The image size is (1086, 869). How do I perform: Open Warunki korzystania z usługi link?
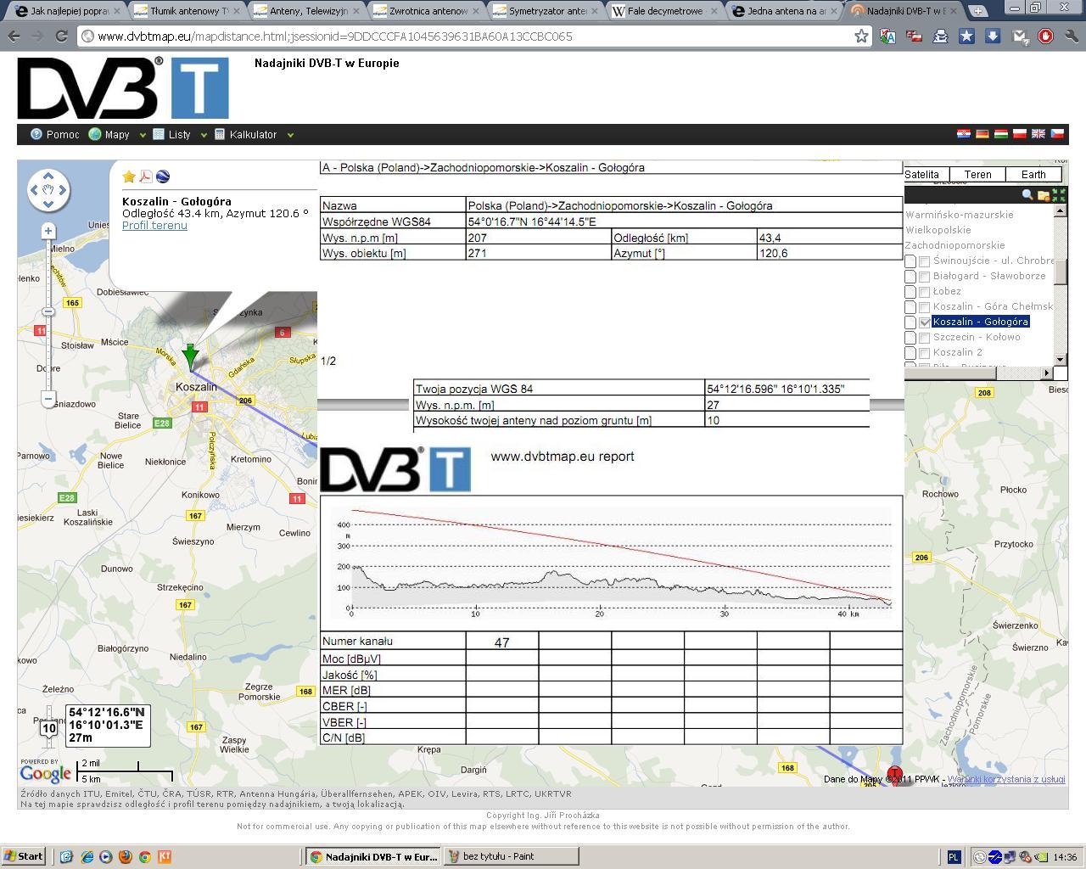tap(1006, 779)
